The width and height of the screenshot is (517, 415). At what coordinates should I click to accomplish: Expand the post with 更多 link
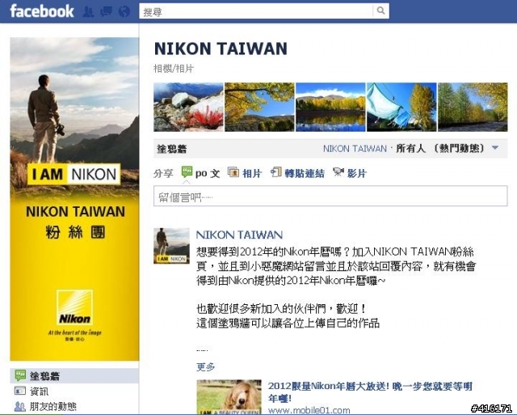point(205,366)
